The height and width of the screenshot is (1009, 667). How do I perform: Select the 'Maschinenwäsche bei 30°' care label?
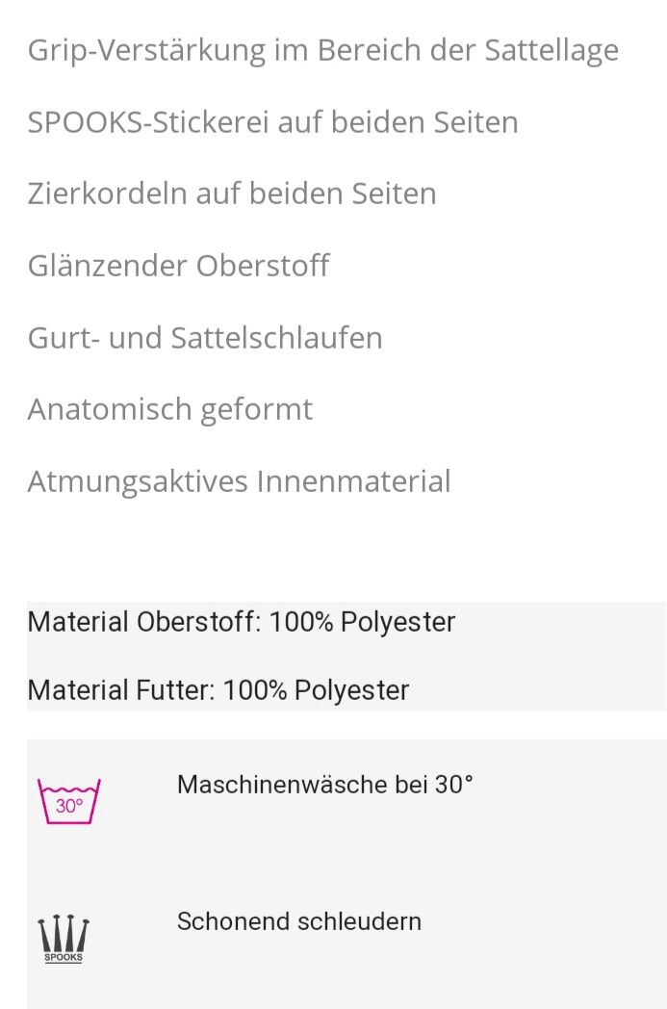tap(324, 785)
